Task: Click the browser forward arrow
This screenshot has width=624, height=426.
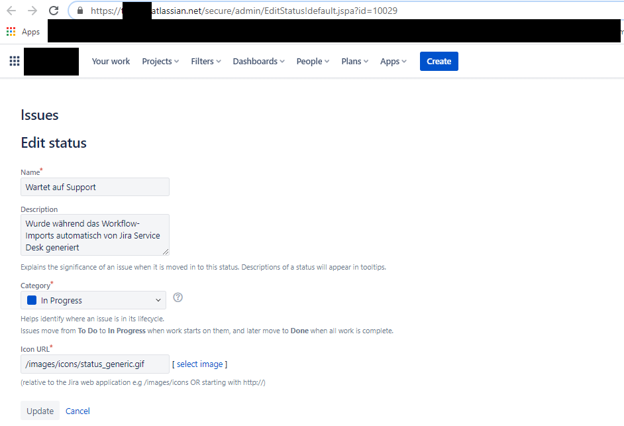Action: coord(32,11)
